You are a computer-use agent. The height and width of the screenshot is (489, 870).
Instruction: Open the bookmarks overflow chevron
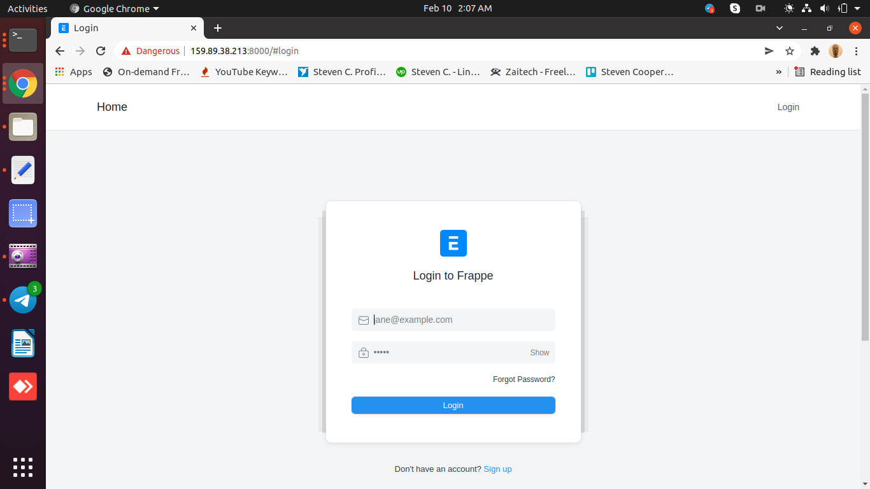pyautogui.click(x=778, y=71)
